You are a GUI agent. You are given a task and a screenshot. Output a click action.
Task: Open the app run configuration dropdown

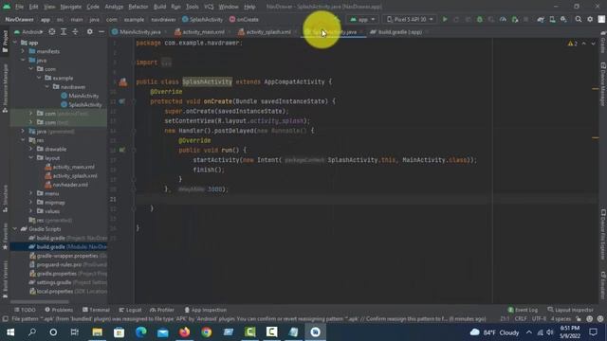tap(362, 19)
